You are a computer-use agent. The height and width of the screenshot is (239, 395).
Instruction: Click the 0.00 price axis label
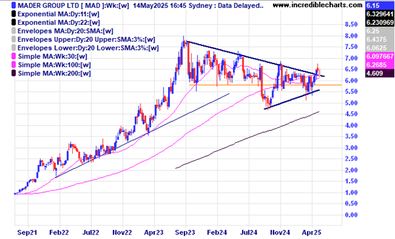pos(351,215)
